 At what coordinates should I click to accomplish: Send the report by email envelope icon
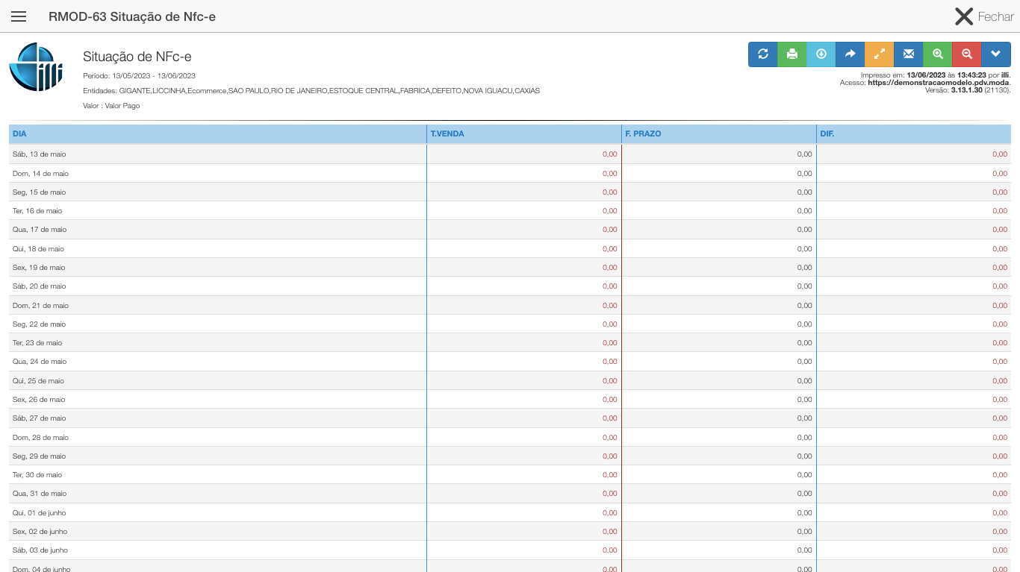coord(908,54)
